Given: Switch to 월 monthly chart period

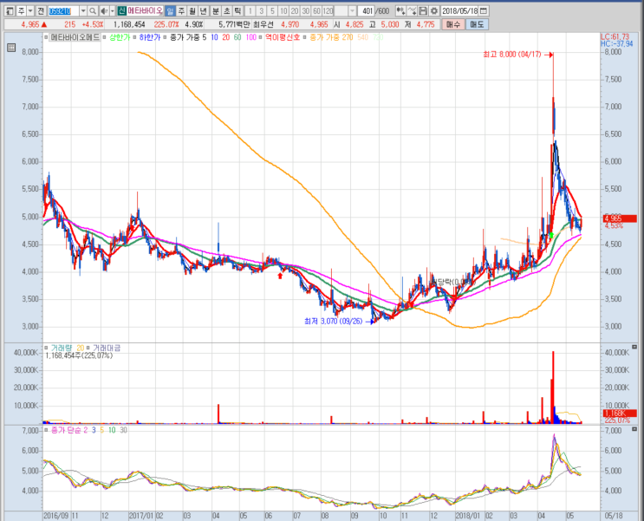Looking at the screenshot, I should click(x=192, y=11).
